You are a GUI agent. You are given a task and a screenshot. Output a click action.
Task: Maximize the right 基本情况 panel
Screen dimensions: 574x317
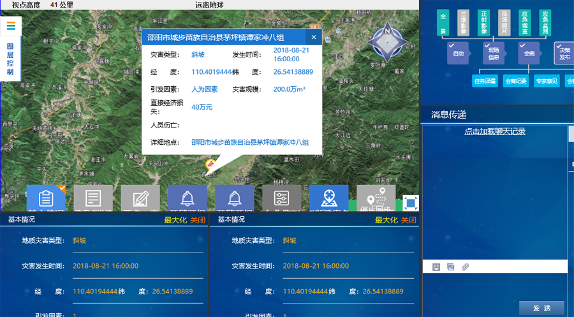click(385, 220)
